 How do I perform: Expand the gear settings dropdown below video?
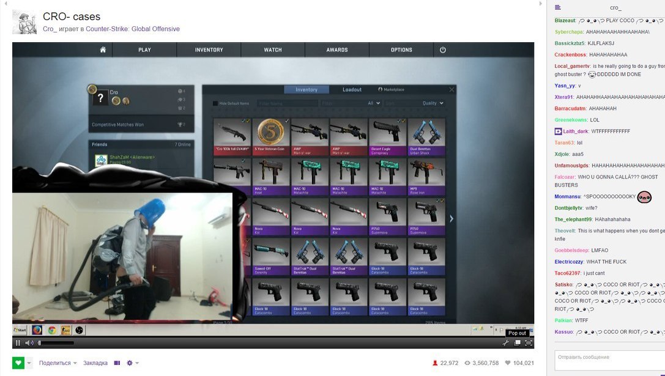coord(133,363)
